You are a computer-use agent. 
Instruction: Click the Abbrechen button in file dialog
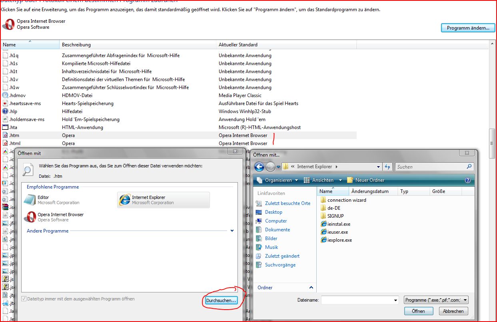(x=453, y=311)
